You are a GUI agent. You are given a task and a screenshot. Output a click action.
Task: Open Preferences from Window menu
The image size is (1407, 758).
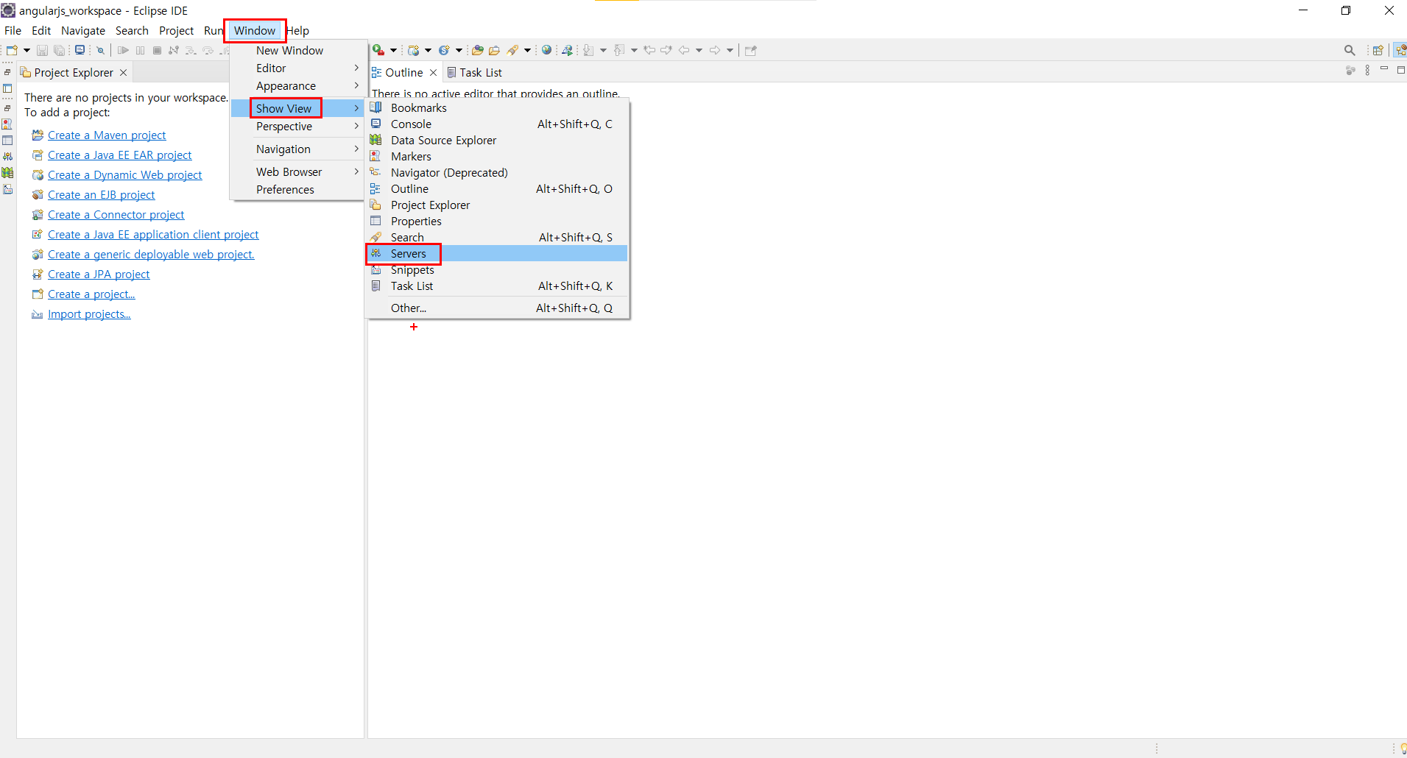click(297, 189)
